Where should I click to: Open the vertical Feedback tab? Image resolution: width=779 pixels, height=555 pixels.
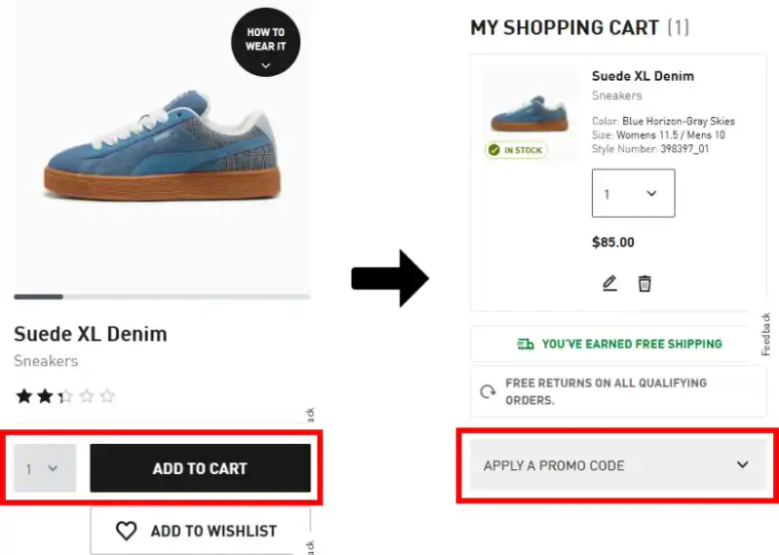click(765, 334)
